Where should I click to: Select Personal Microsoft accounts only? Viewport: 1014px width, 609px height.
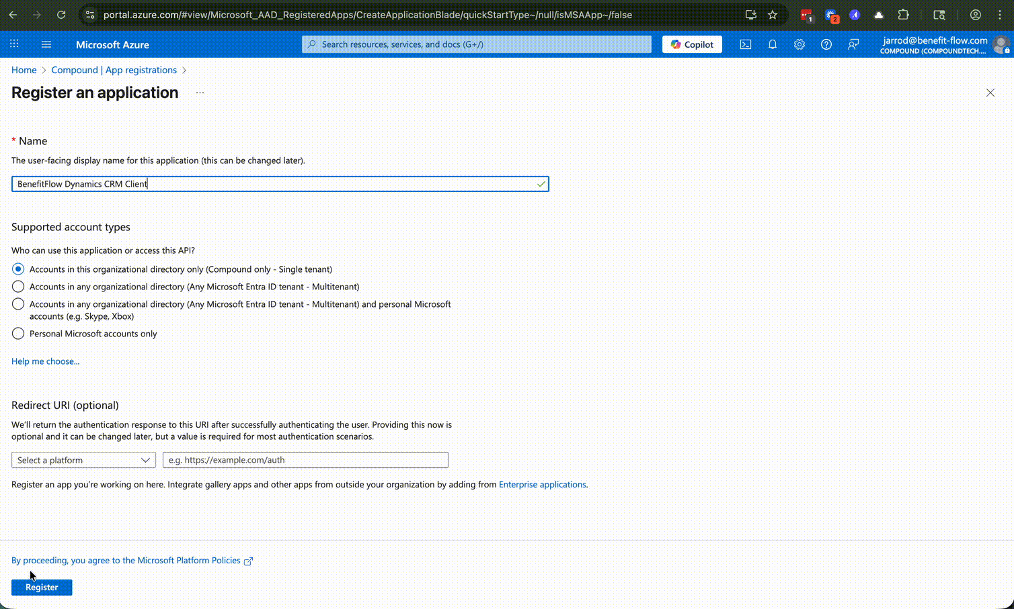coord(18,333)
